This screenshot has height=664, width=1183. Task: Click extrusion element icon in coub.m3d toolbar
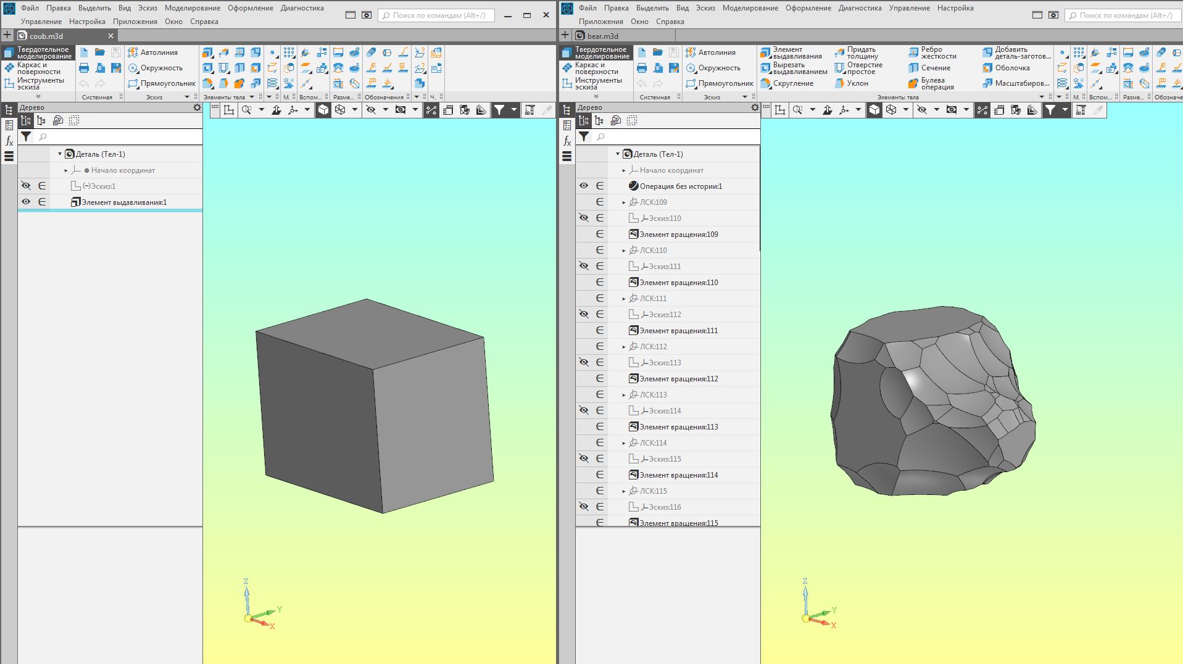[x=207, y=52]
